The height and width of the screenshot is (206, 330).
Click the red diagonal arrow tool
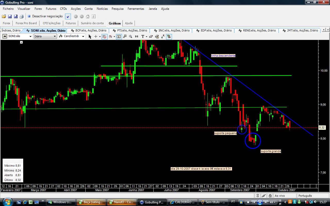(163, 36)
